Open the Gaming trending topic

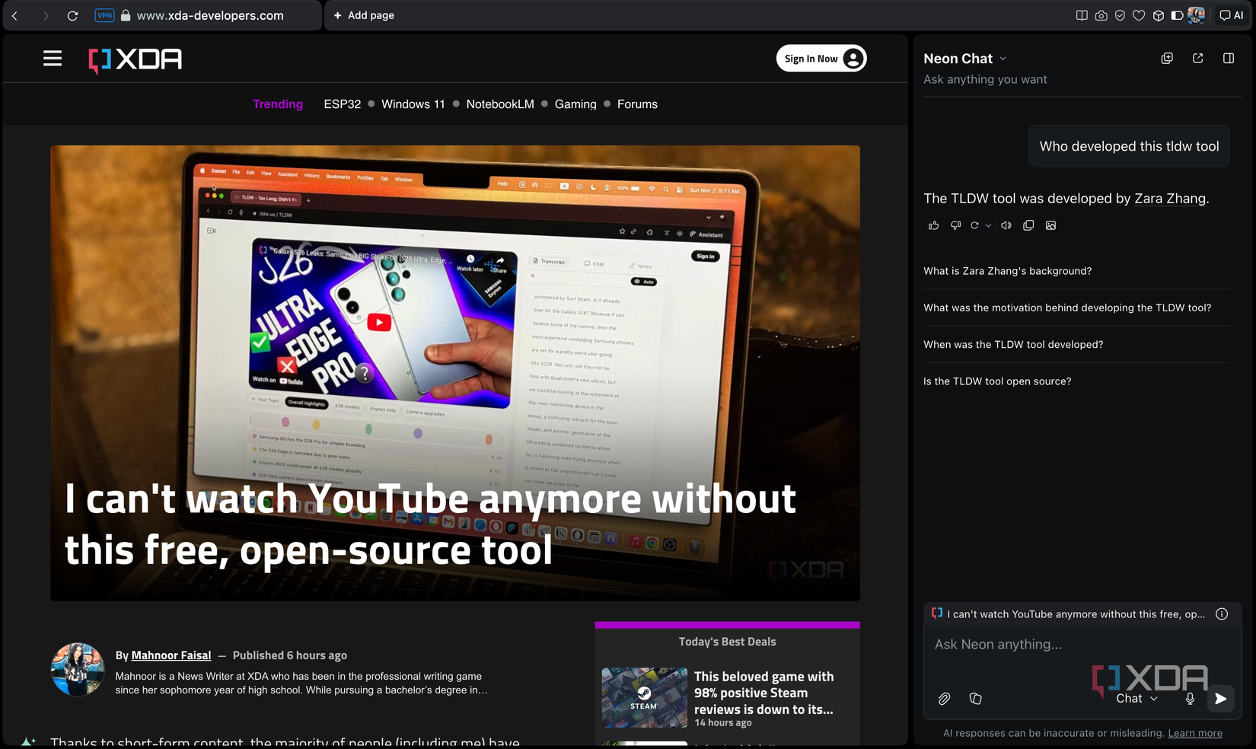click(575, 104)
